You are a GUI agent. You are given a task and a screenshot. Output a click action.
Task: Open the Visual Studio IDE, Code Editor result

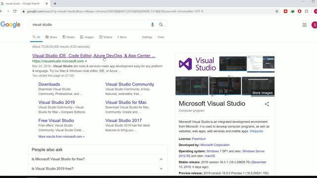[94, 56]
